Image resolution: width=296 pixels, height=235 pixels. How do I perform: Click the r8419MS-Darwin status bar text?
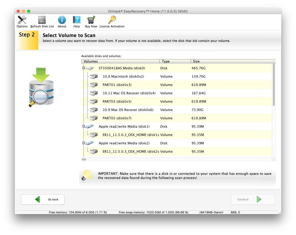click(x=211, y=212)
